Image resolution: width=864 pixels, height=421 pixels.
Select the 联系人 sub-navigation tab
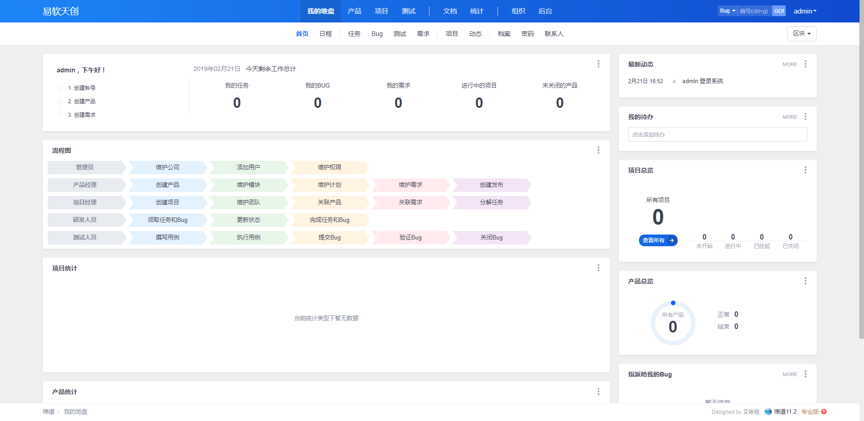pos(554,34)
